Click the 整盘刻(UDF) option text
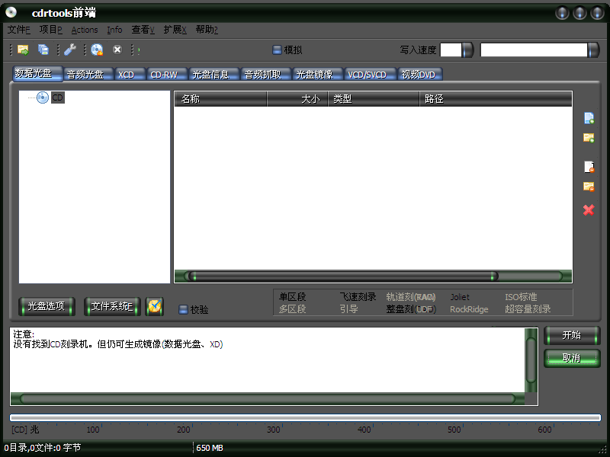The height and width of the screenshot is (457, 610). click(411, 309)
